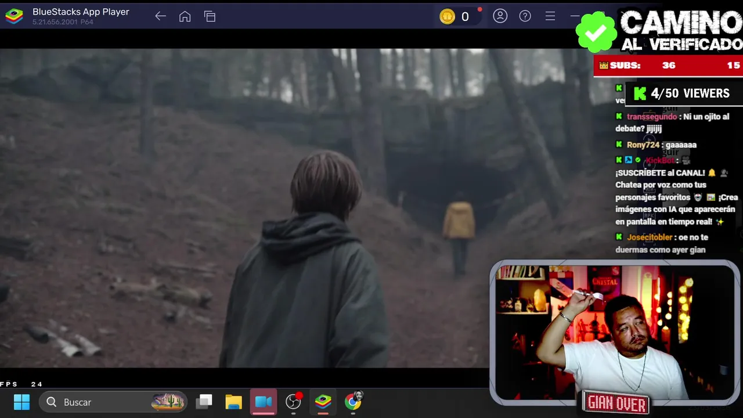Open Google Chrome from the taskbar

(353, 401)
